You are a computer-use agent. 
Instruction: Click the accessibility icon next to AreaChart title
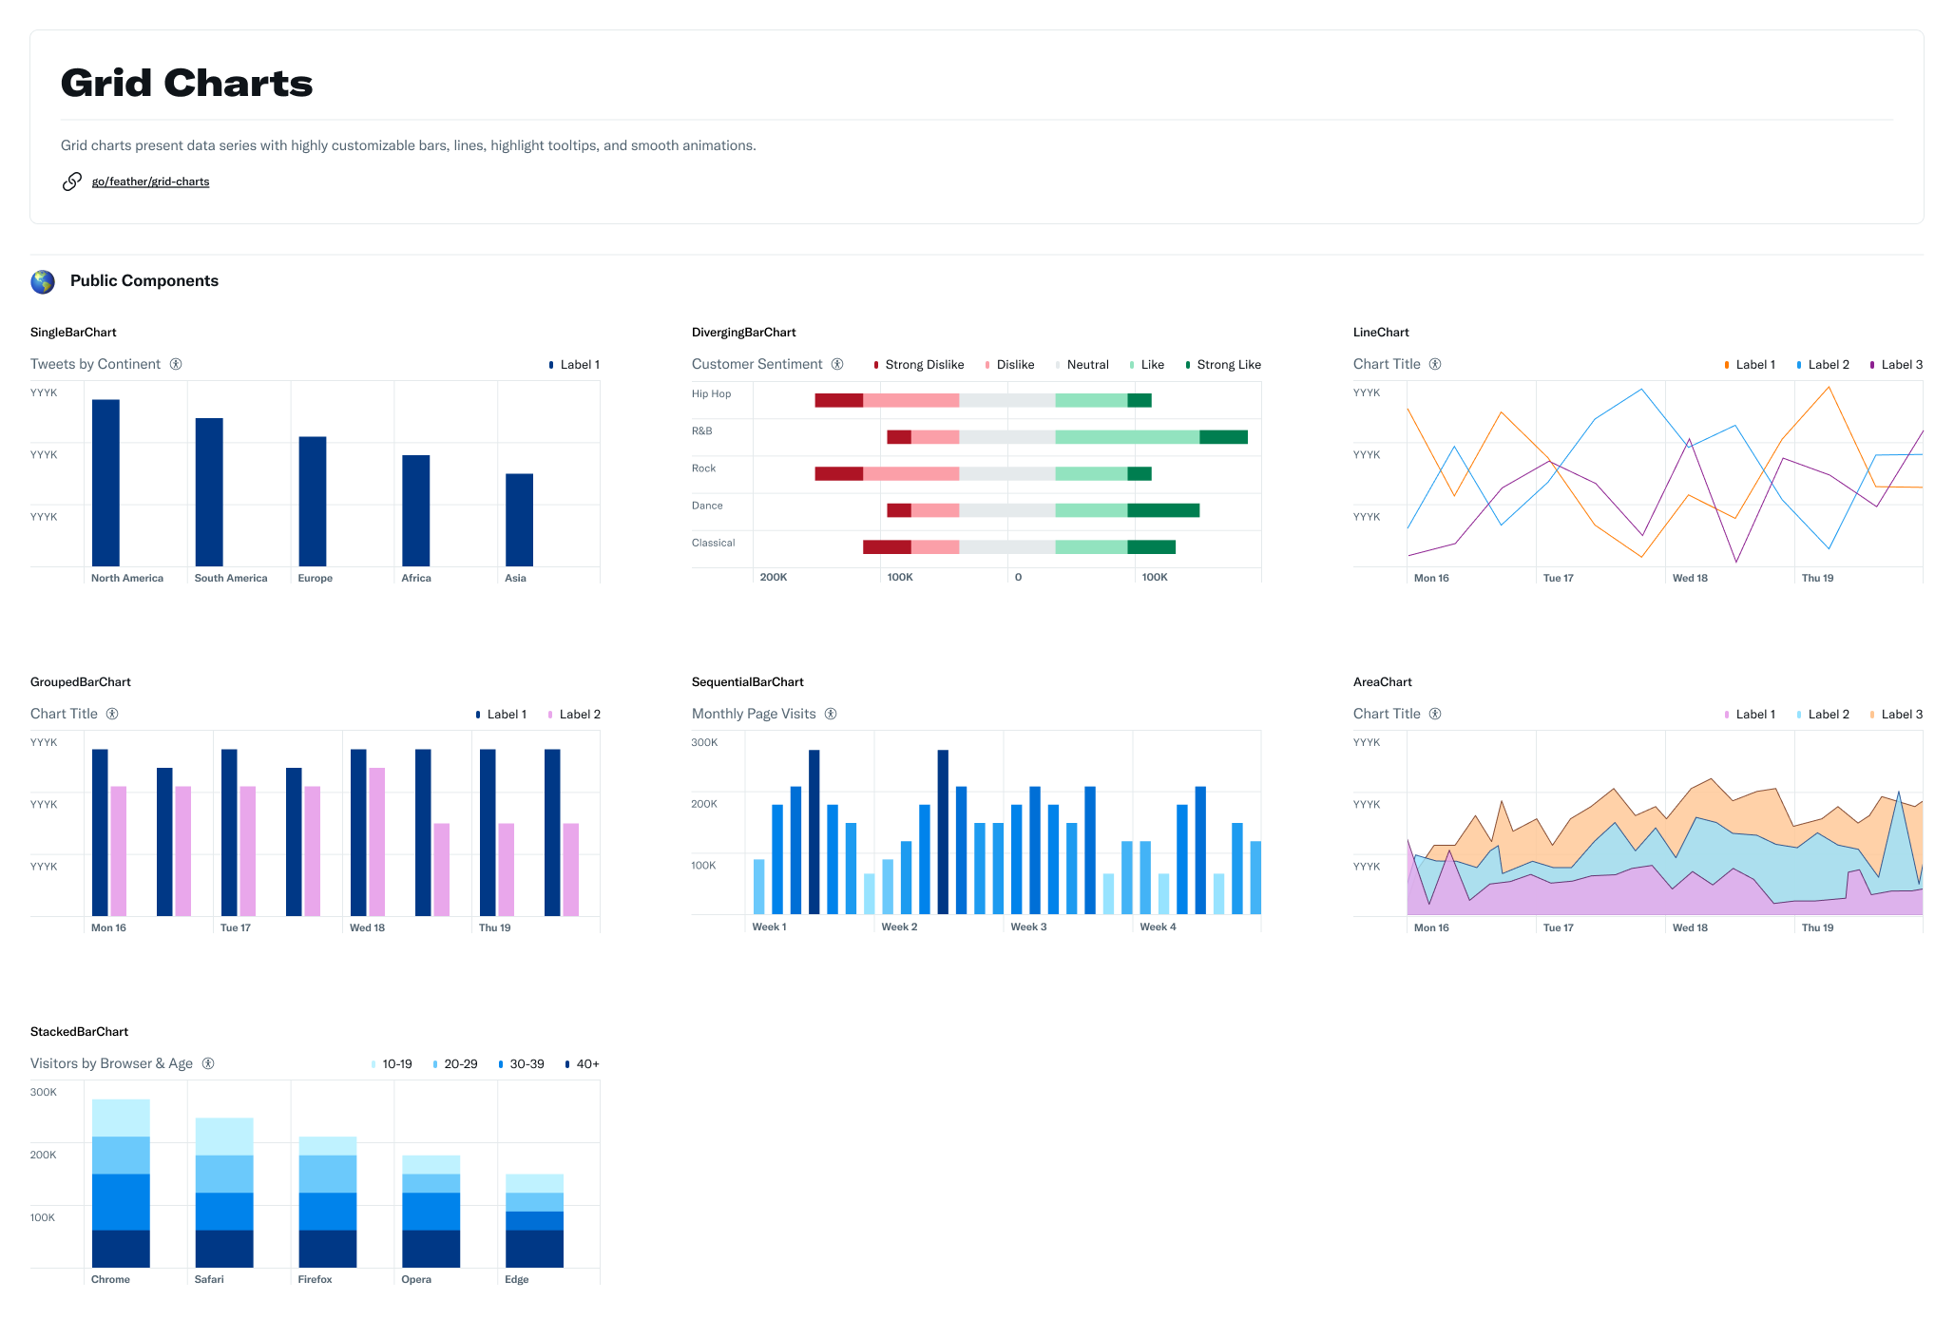coord(1435,714)
